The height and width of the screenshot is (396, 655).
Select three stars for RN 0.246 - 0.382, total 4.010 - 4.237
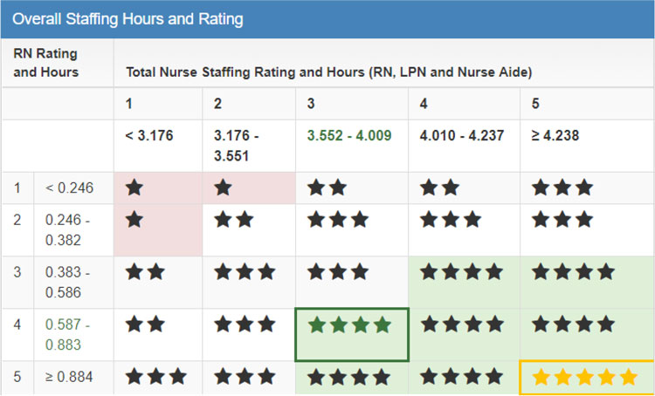(451, 220)
